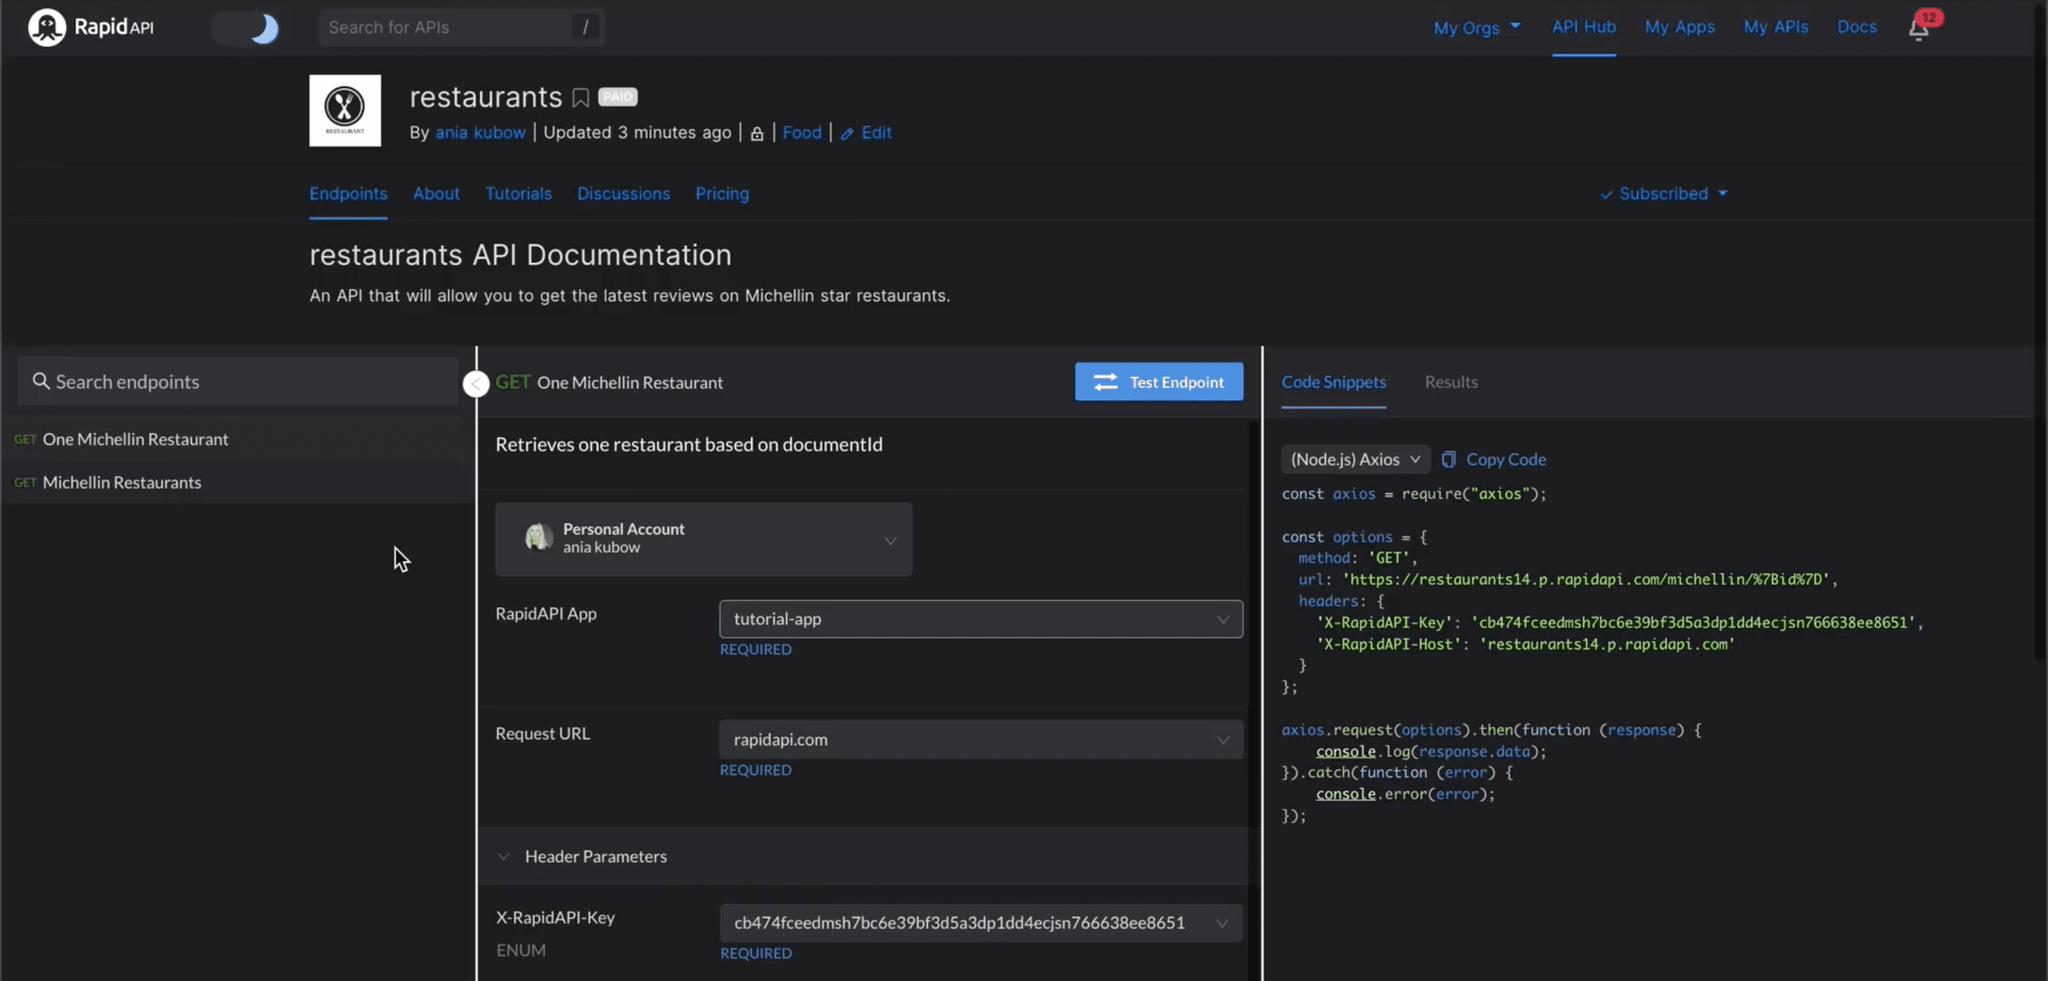Viewport: 2048px width, 981px height.
Task: Click the url line in the code snippet
Action: [1568, 579]
